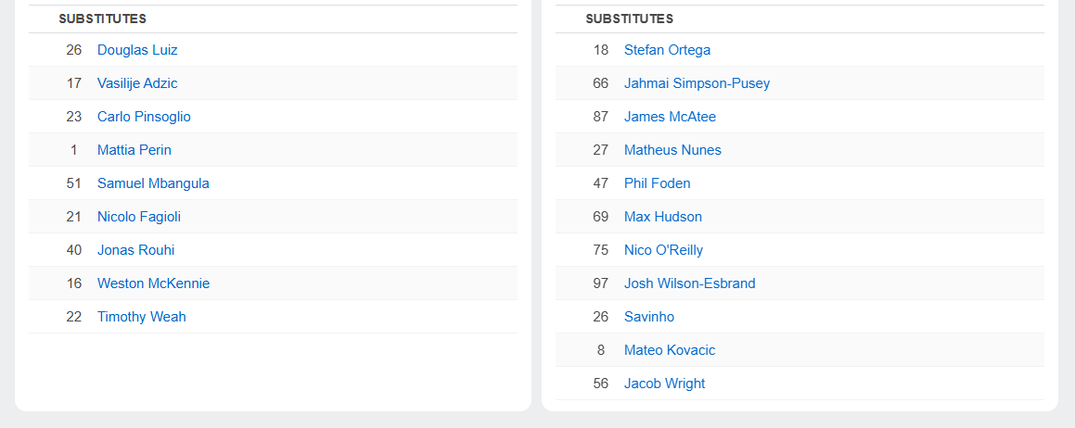
Task: Click Samuel Mbangula in substitutes list
Action: click(x=154, y=183)
